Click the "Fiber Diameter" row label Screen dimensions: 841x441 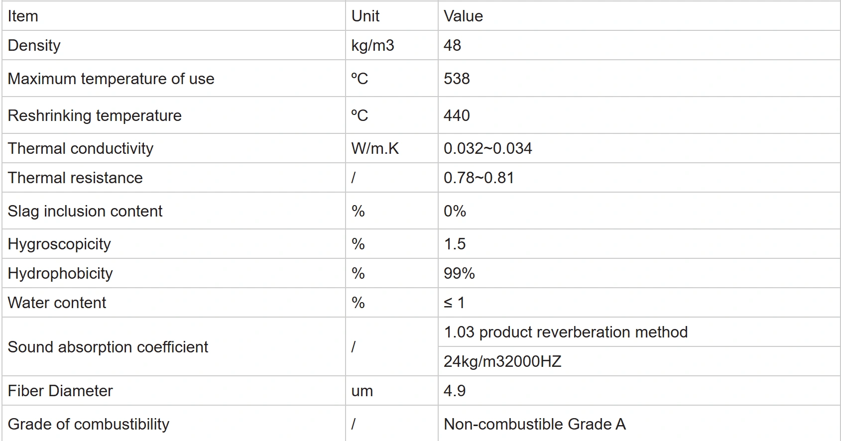pyautogui.click(x=60, y=391)
